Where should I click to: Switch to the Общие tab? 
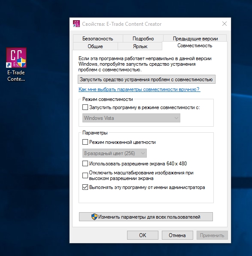[95, 46]
